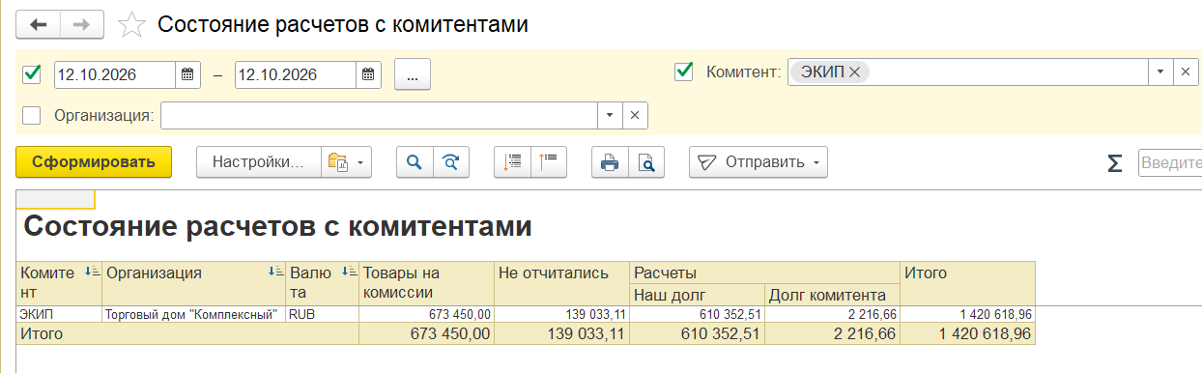Click inside the Организация input field
The height and width of the screenshot is (373, 1202).
pos(379,115)
